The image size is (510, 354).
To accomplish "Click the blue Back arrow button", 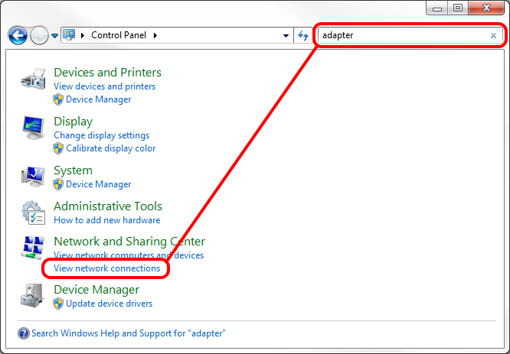I will [x=18, y=35].
